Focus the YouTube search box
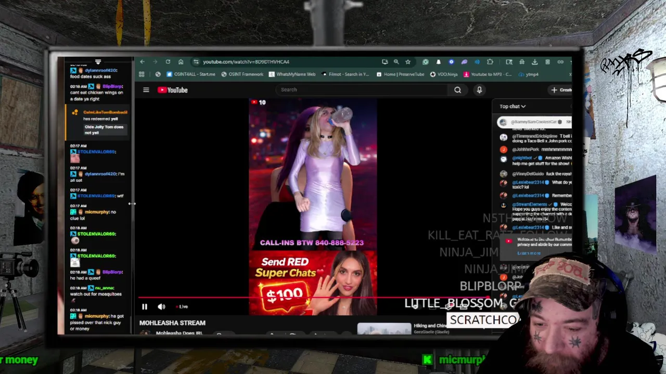 click(362, 89)
